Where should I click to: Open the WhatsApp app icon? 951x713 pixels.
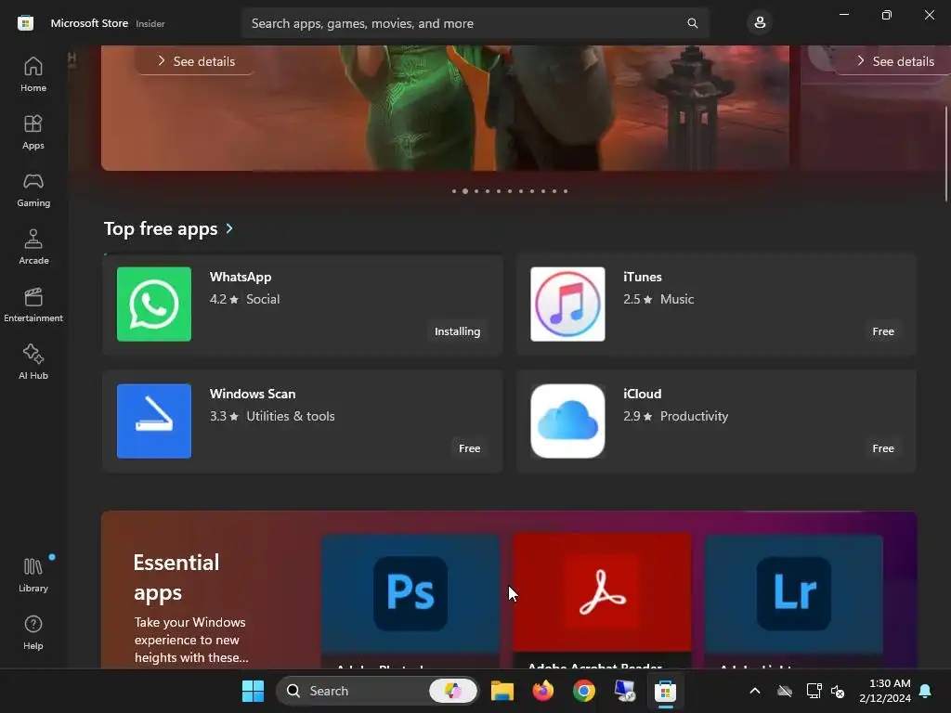154,305
